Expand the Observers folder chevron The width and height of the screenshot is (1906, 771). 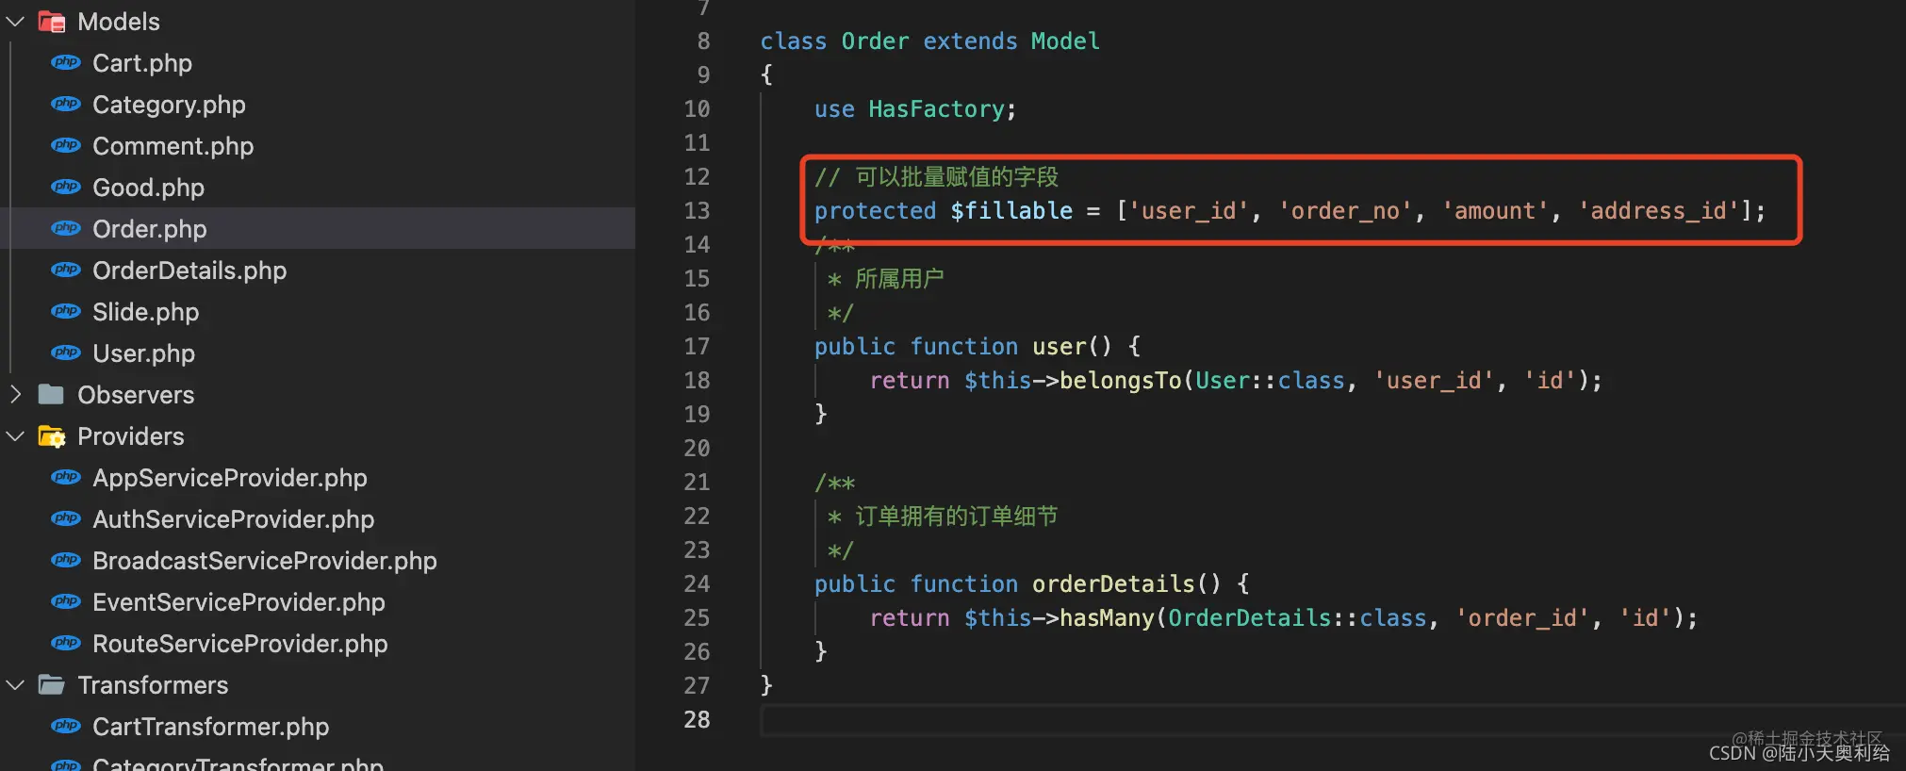click(15, 395)
